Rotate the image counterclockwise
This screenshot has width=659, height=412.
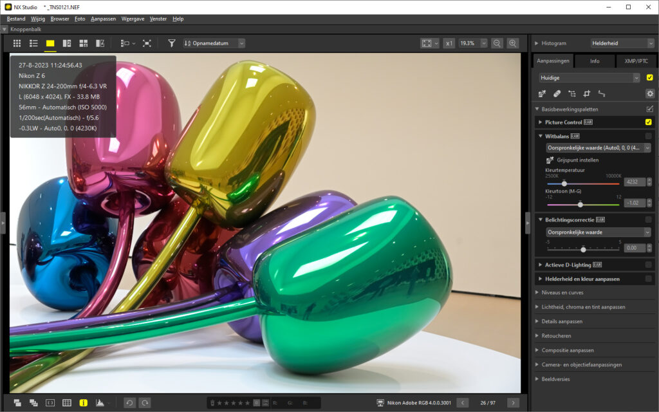click(129, 403)
